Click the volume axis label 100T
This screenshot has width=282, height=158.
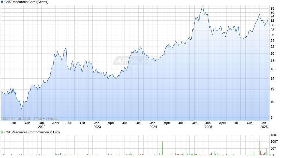(x=274, y=141)
